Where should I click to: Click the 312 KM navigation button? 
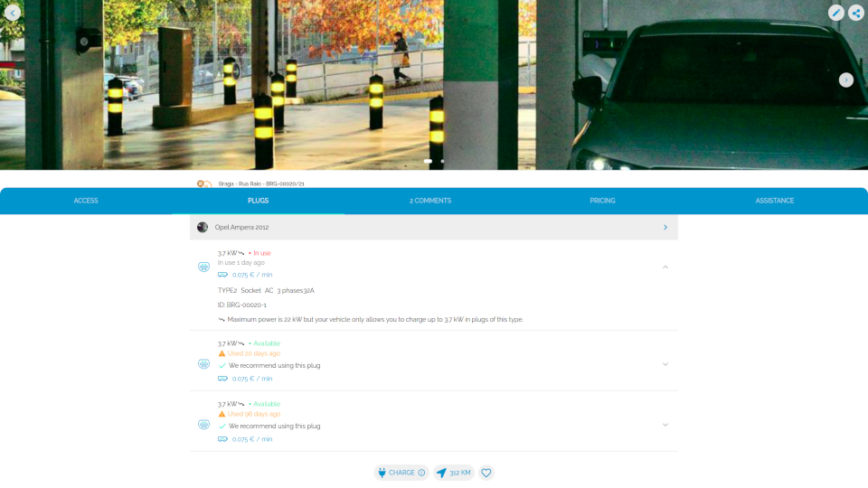coord(453,473)
